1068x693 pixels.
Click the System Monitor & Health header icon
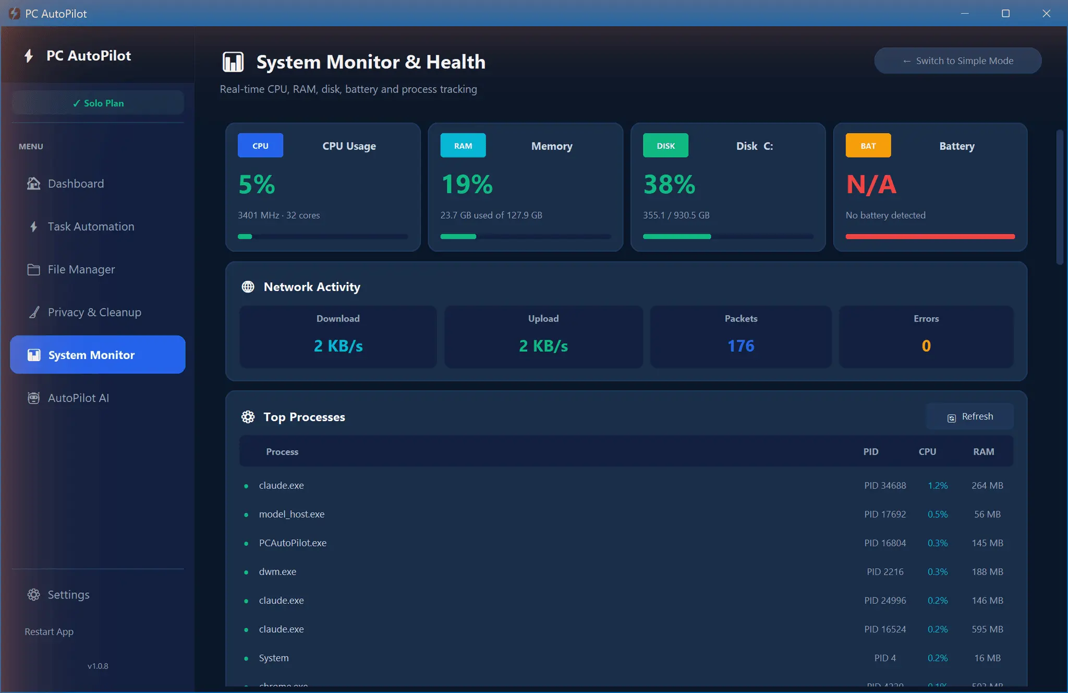[x=233, y=62]
